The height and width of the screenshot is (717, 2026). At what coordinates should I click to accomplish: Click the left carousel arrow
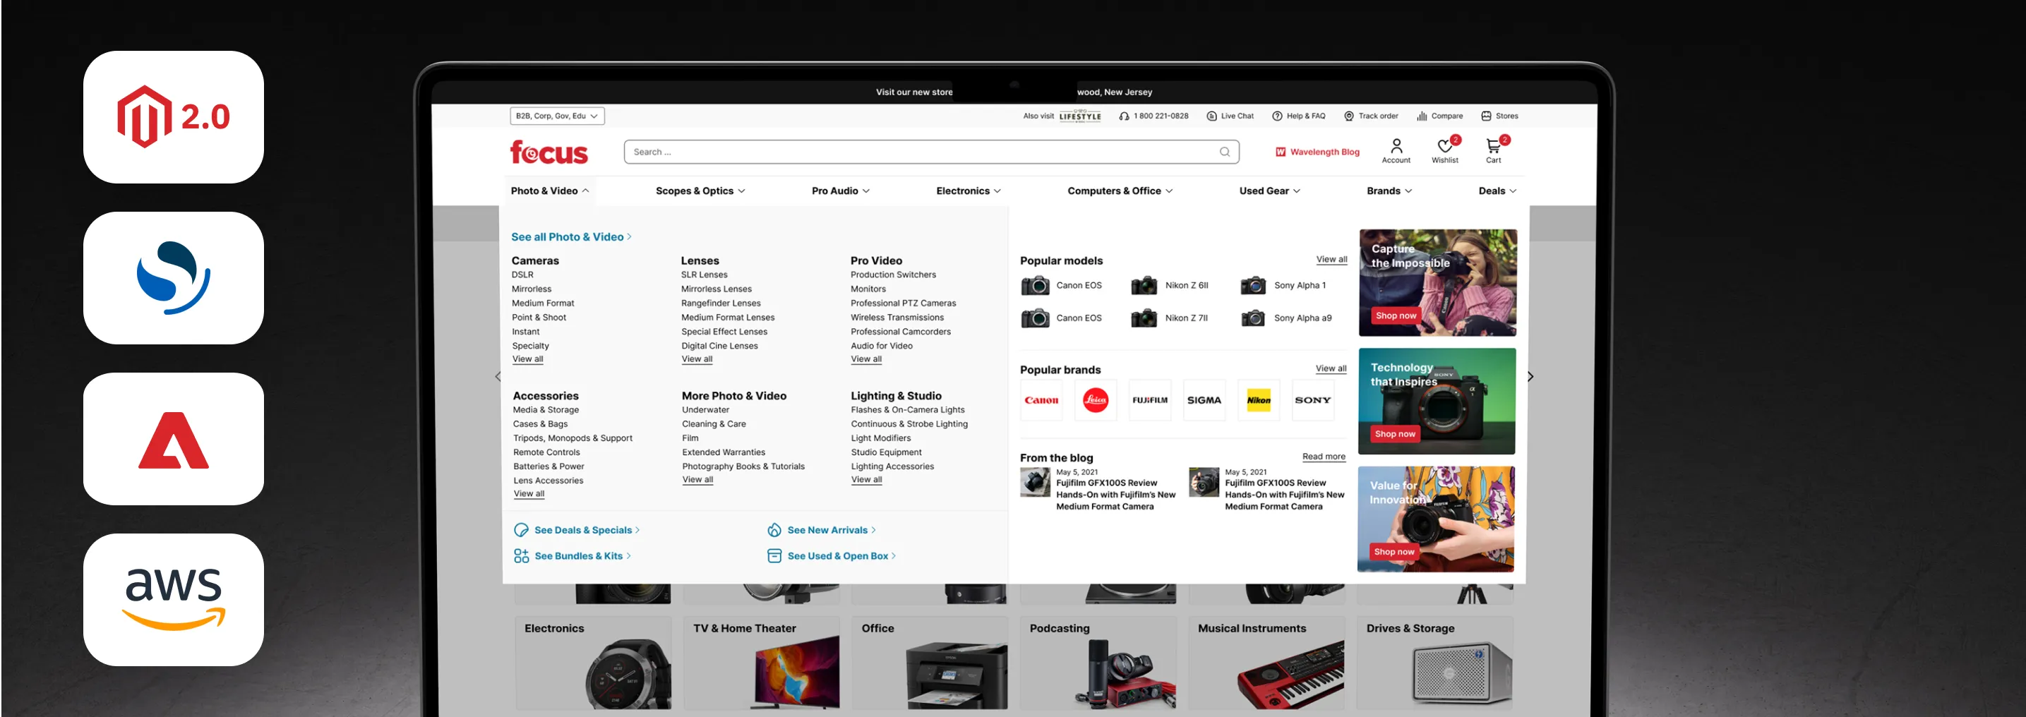click(x=498, y=377)
